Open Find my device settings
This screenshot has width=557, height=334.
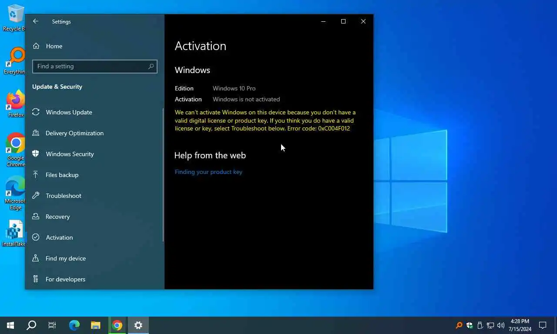coord(95,258)
